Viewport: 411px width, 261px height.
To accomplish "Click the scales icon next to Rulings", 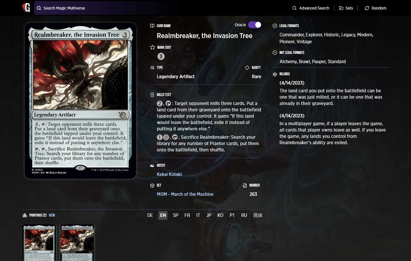I will [275, 74].
